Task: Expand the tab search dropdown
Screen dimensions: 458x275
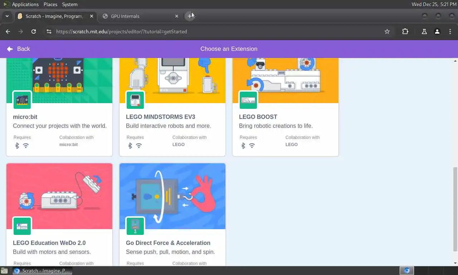Action: (x=7, y=16)
